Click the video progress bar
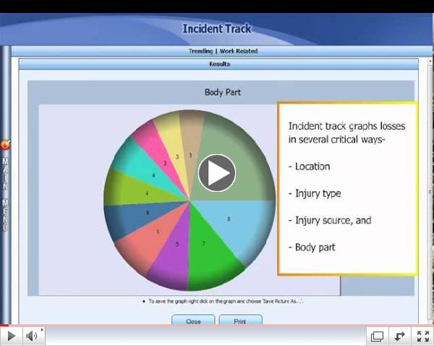The height and width of the screenshot is (346, 434). coord(217,326)
